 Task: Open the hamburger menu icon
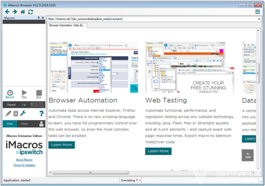[258, 12]
